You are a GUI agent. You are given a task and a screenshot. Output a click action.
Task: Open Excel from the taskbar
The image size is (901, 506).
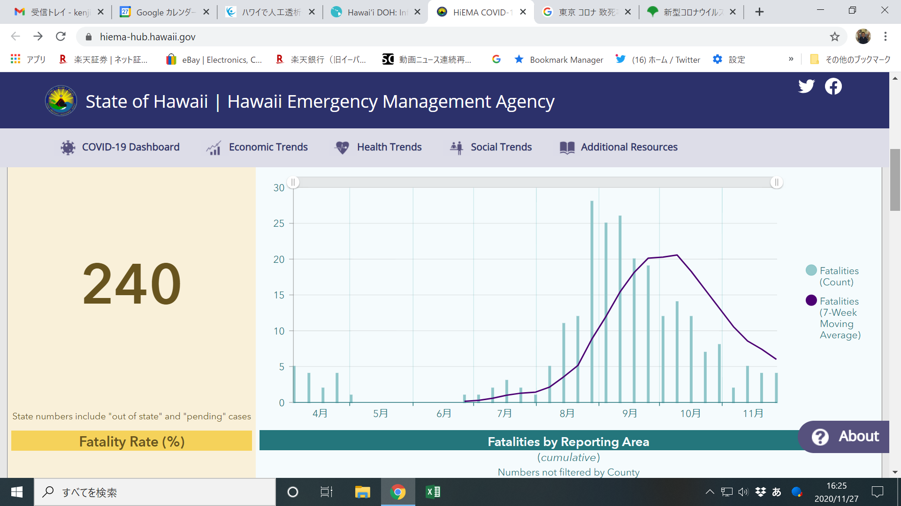[x=433, y=492]
